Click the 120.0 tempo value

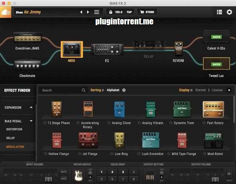tap(119, 12)
